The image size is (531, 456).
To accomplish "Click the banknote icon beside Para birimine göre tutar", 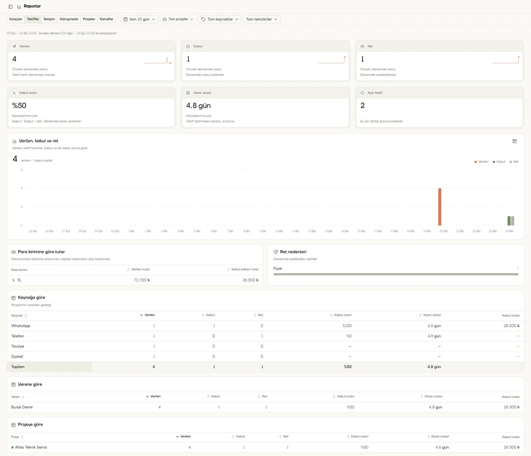I will (x=14, y=252).
